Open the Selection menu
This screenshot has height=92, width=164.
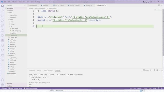[15, 2]
